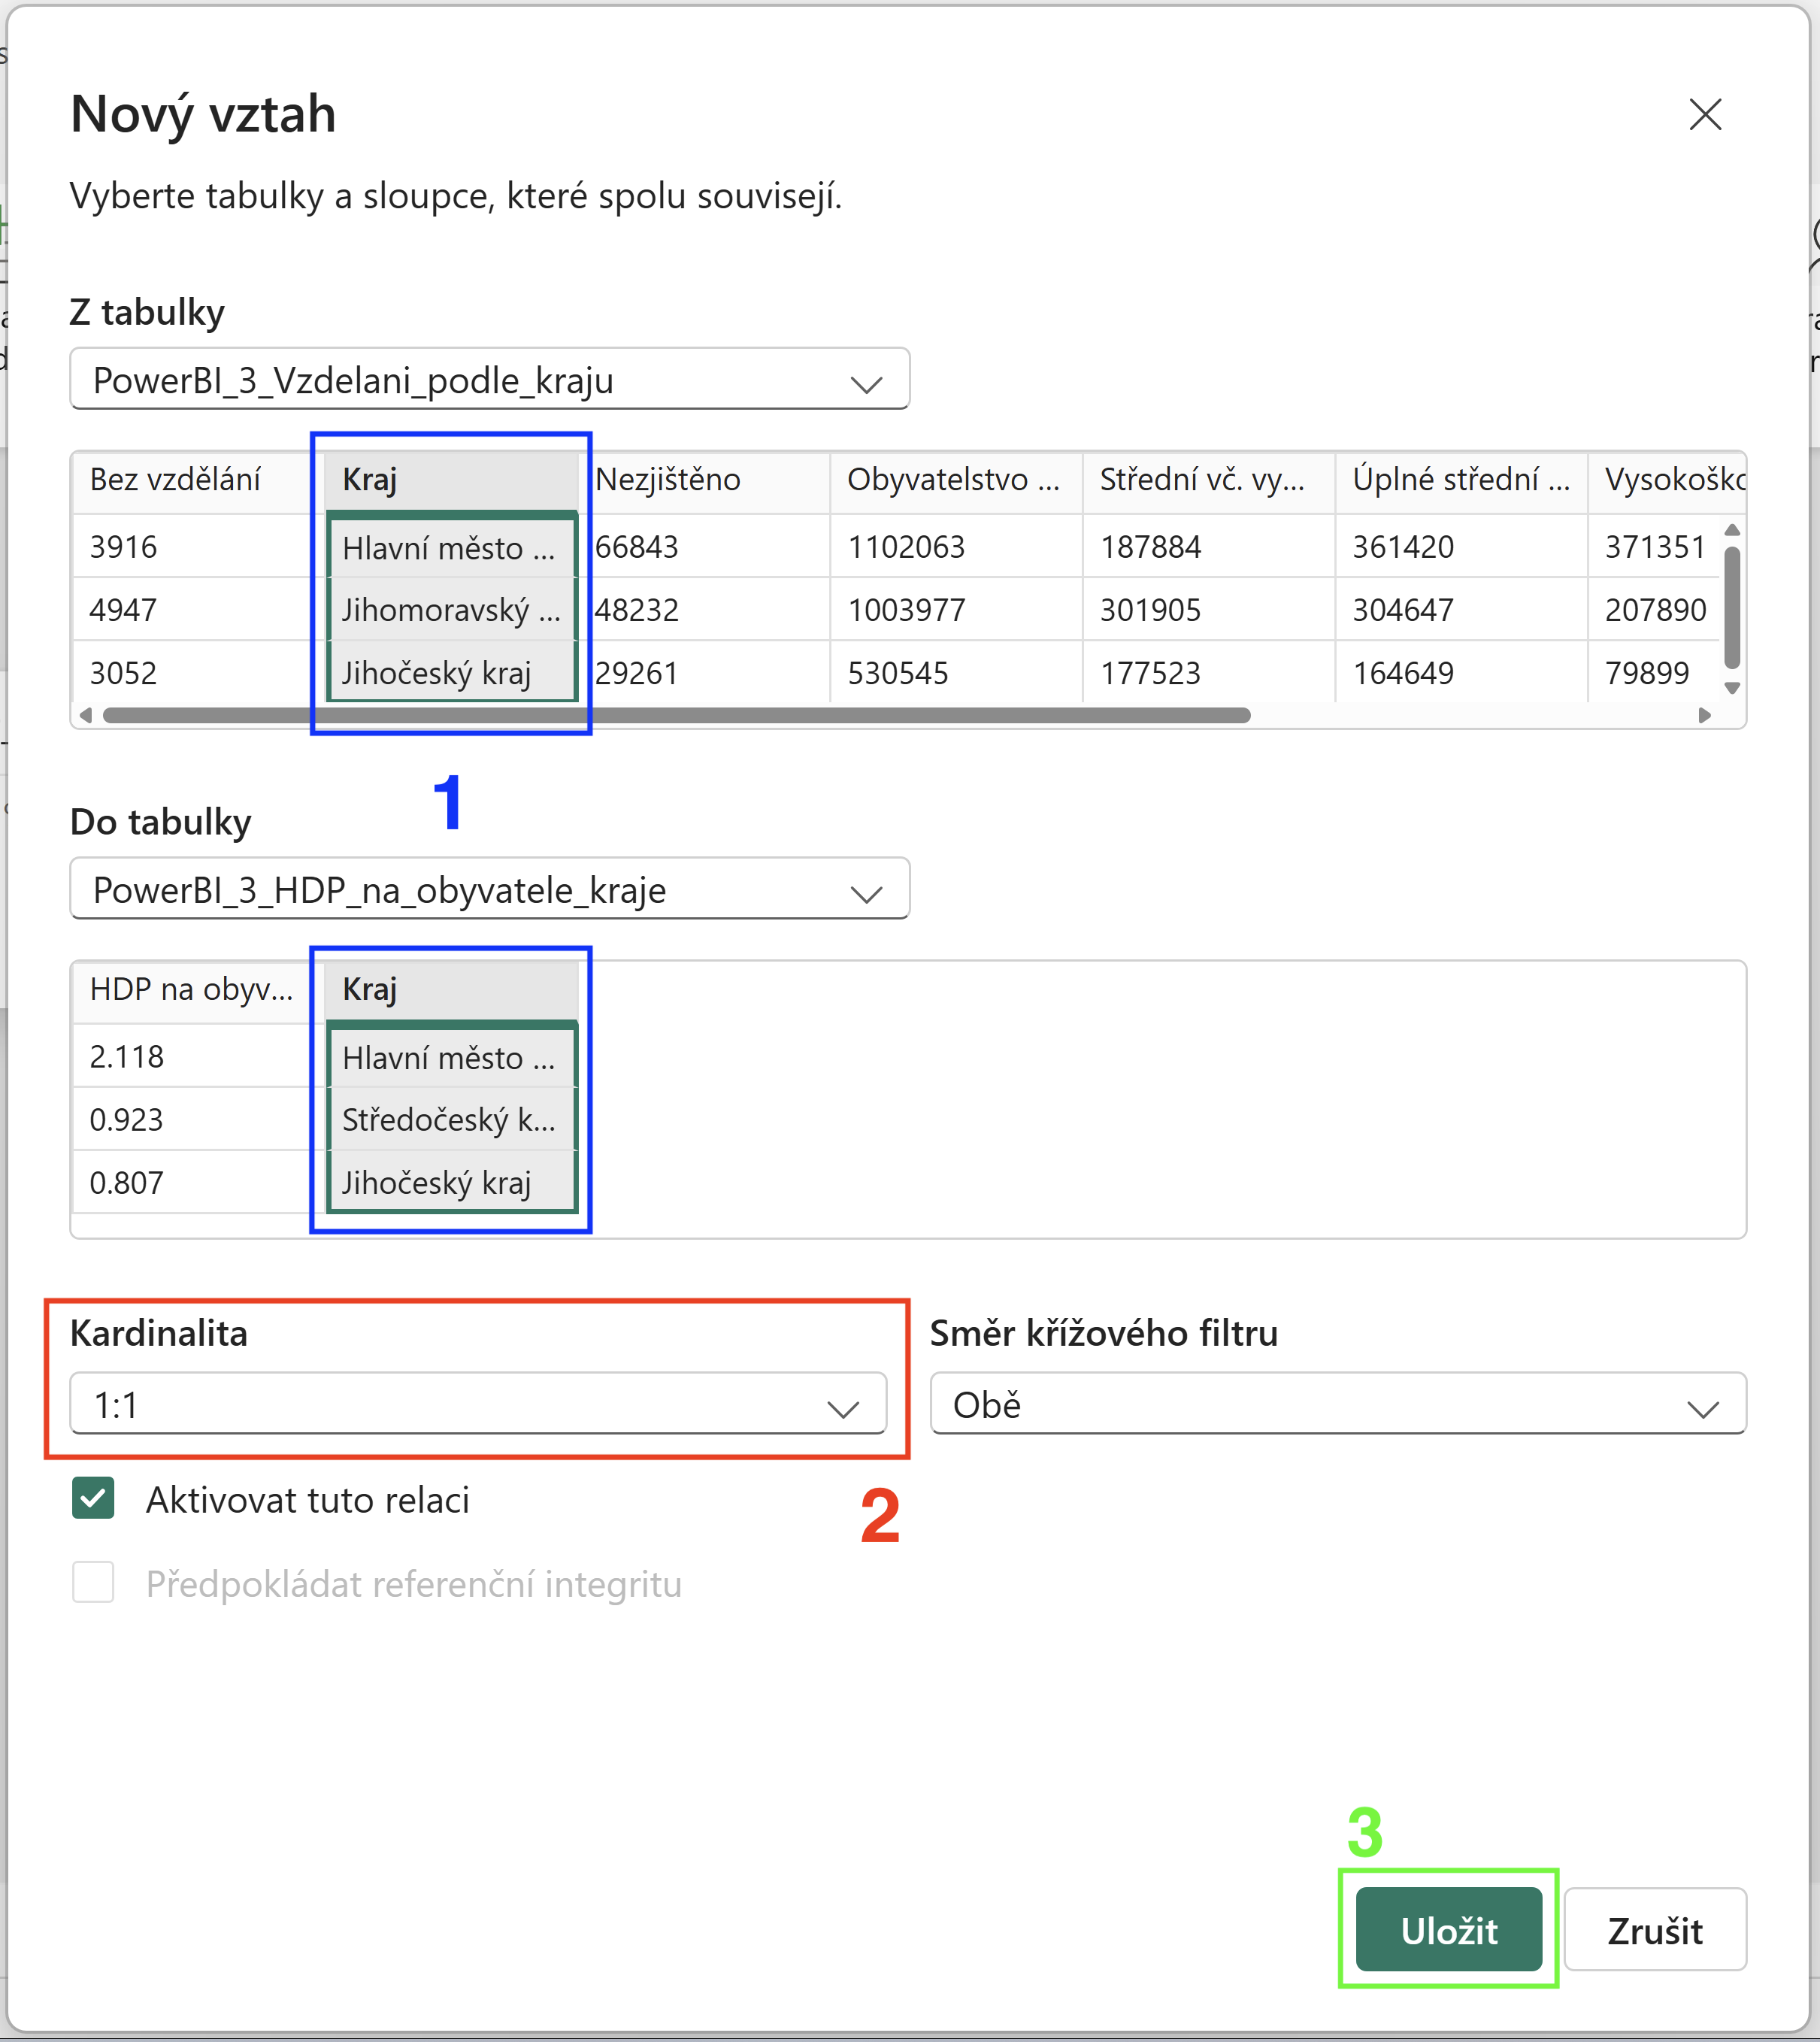Click the value 66843 cell
The image size is (1820, 2042).
click(x=705, y=547)
